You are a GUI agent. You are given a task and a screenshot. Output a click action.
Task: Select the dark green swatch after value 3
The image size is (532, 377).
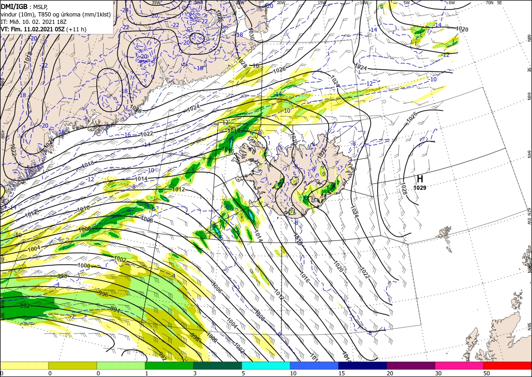(218, 365)
